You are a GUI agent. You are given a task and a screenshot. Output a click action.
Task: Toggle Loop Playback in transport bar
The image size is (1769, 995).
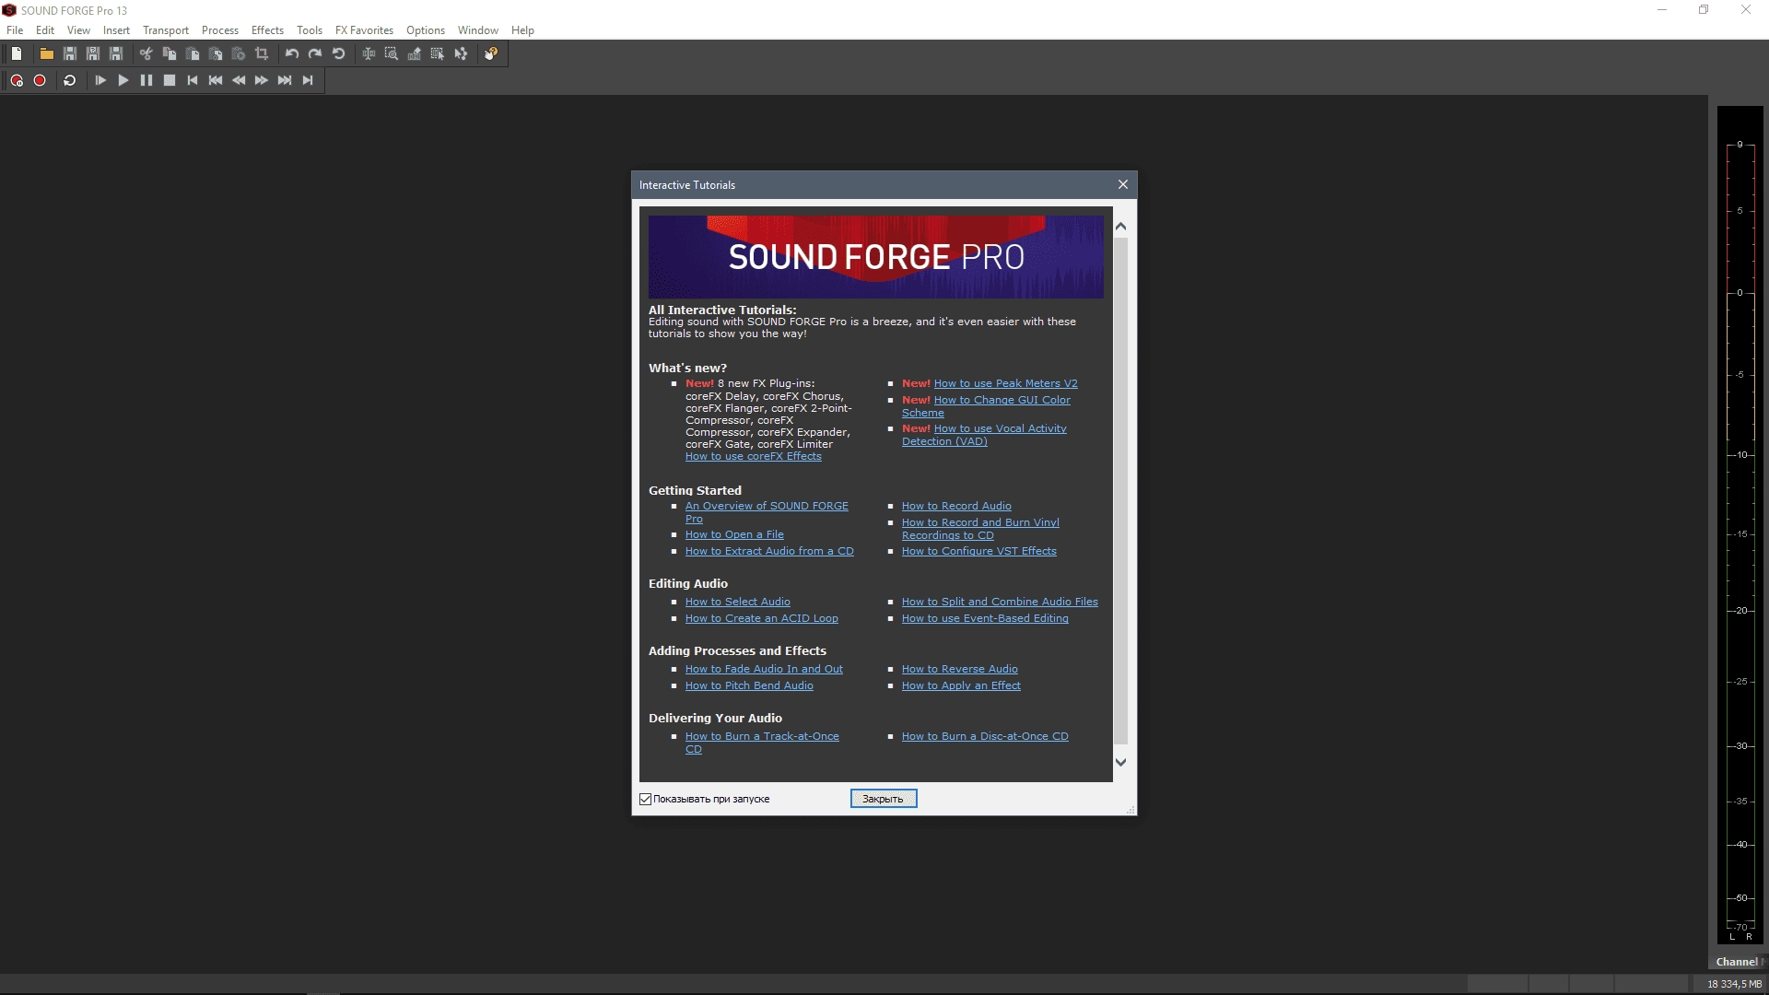tap(69, 81)
